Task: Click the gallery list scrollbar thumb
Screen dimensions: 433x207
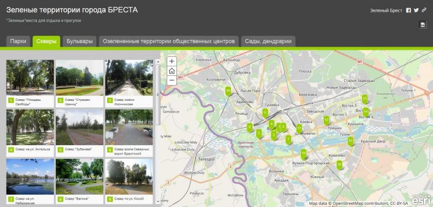Action: point(158,94)
